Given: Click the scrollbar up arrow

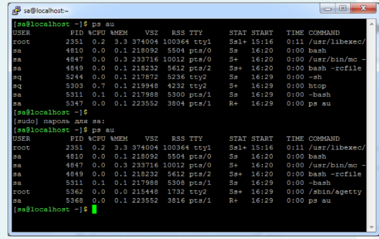Looking at the screenshot, I should [x=372, y=24].
